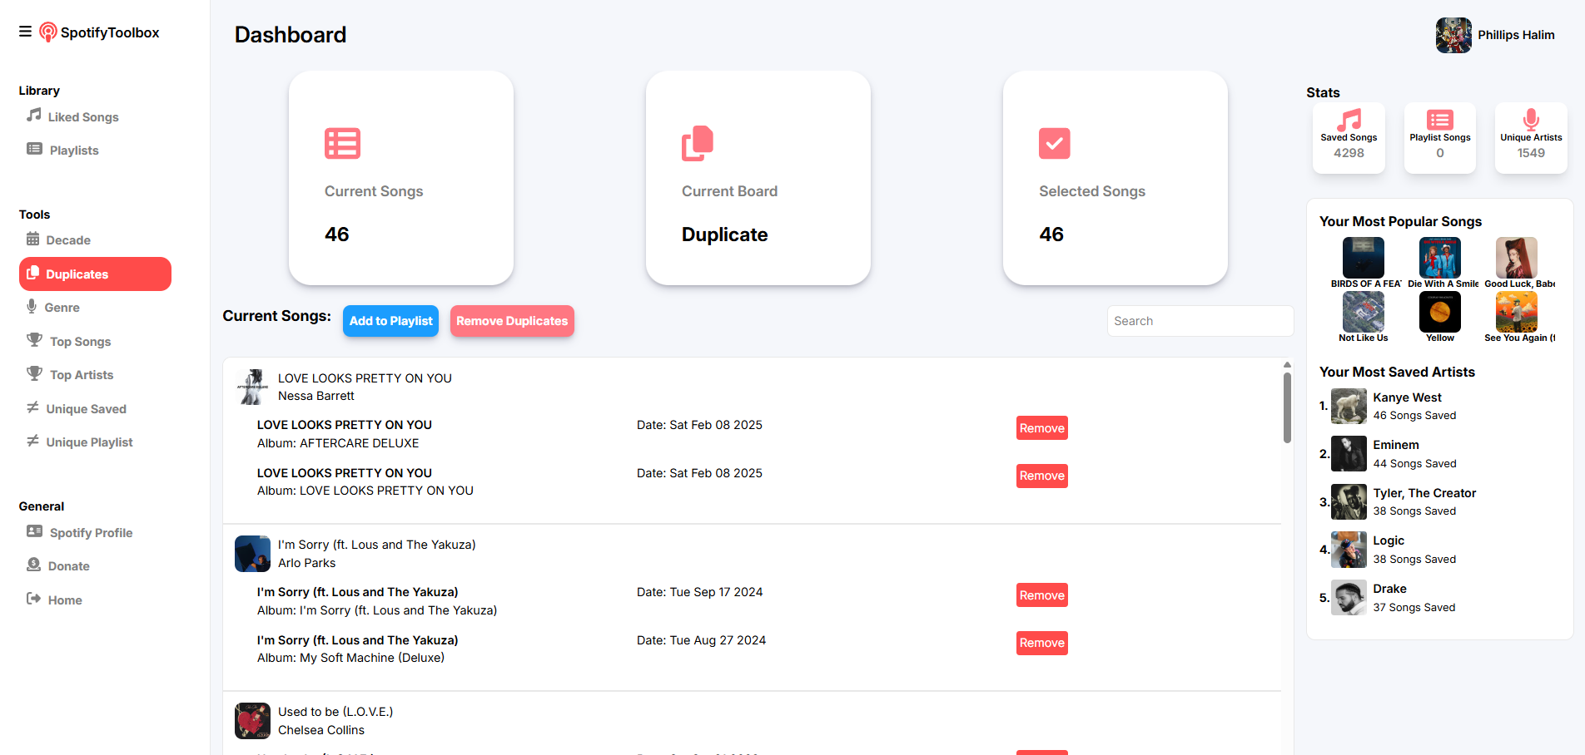Click the Spotify Profile card icon
Viewport: 1585px width, 755px height.
(34, 531)
